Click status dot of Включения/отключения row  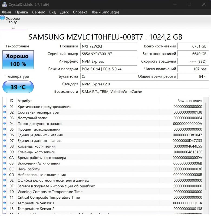[5, 163]
